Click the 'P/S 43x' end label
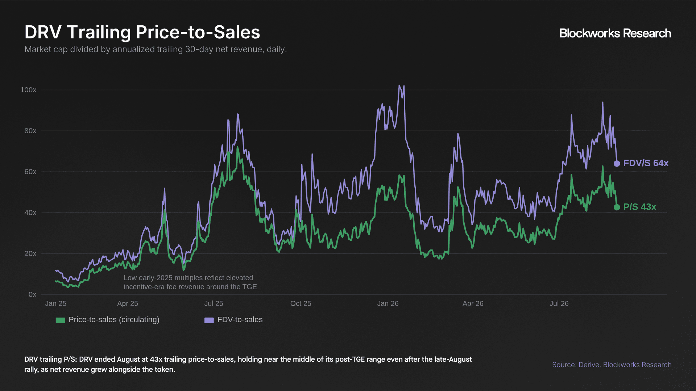Viewport: 696px width, 391px height. tap(639, 207)
